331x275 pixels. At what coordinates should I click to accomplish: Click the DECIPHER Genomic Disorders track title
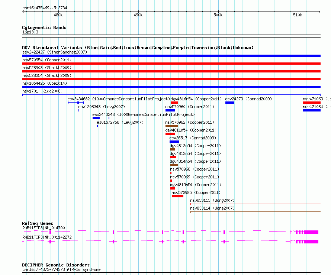tap(56, 265)
